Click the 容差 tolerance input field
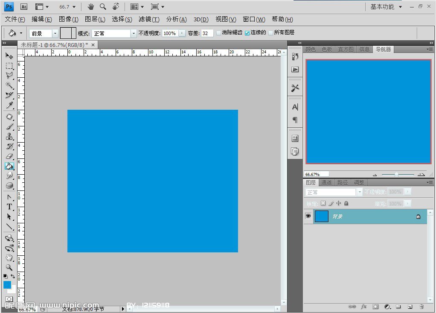 pos(207,33)
